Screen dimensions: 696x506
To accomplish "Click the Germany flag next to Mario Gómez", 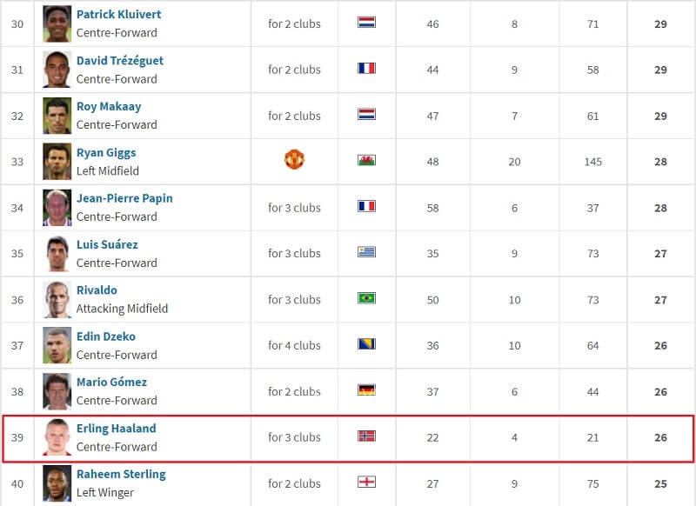I will click(366, 391).
